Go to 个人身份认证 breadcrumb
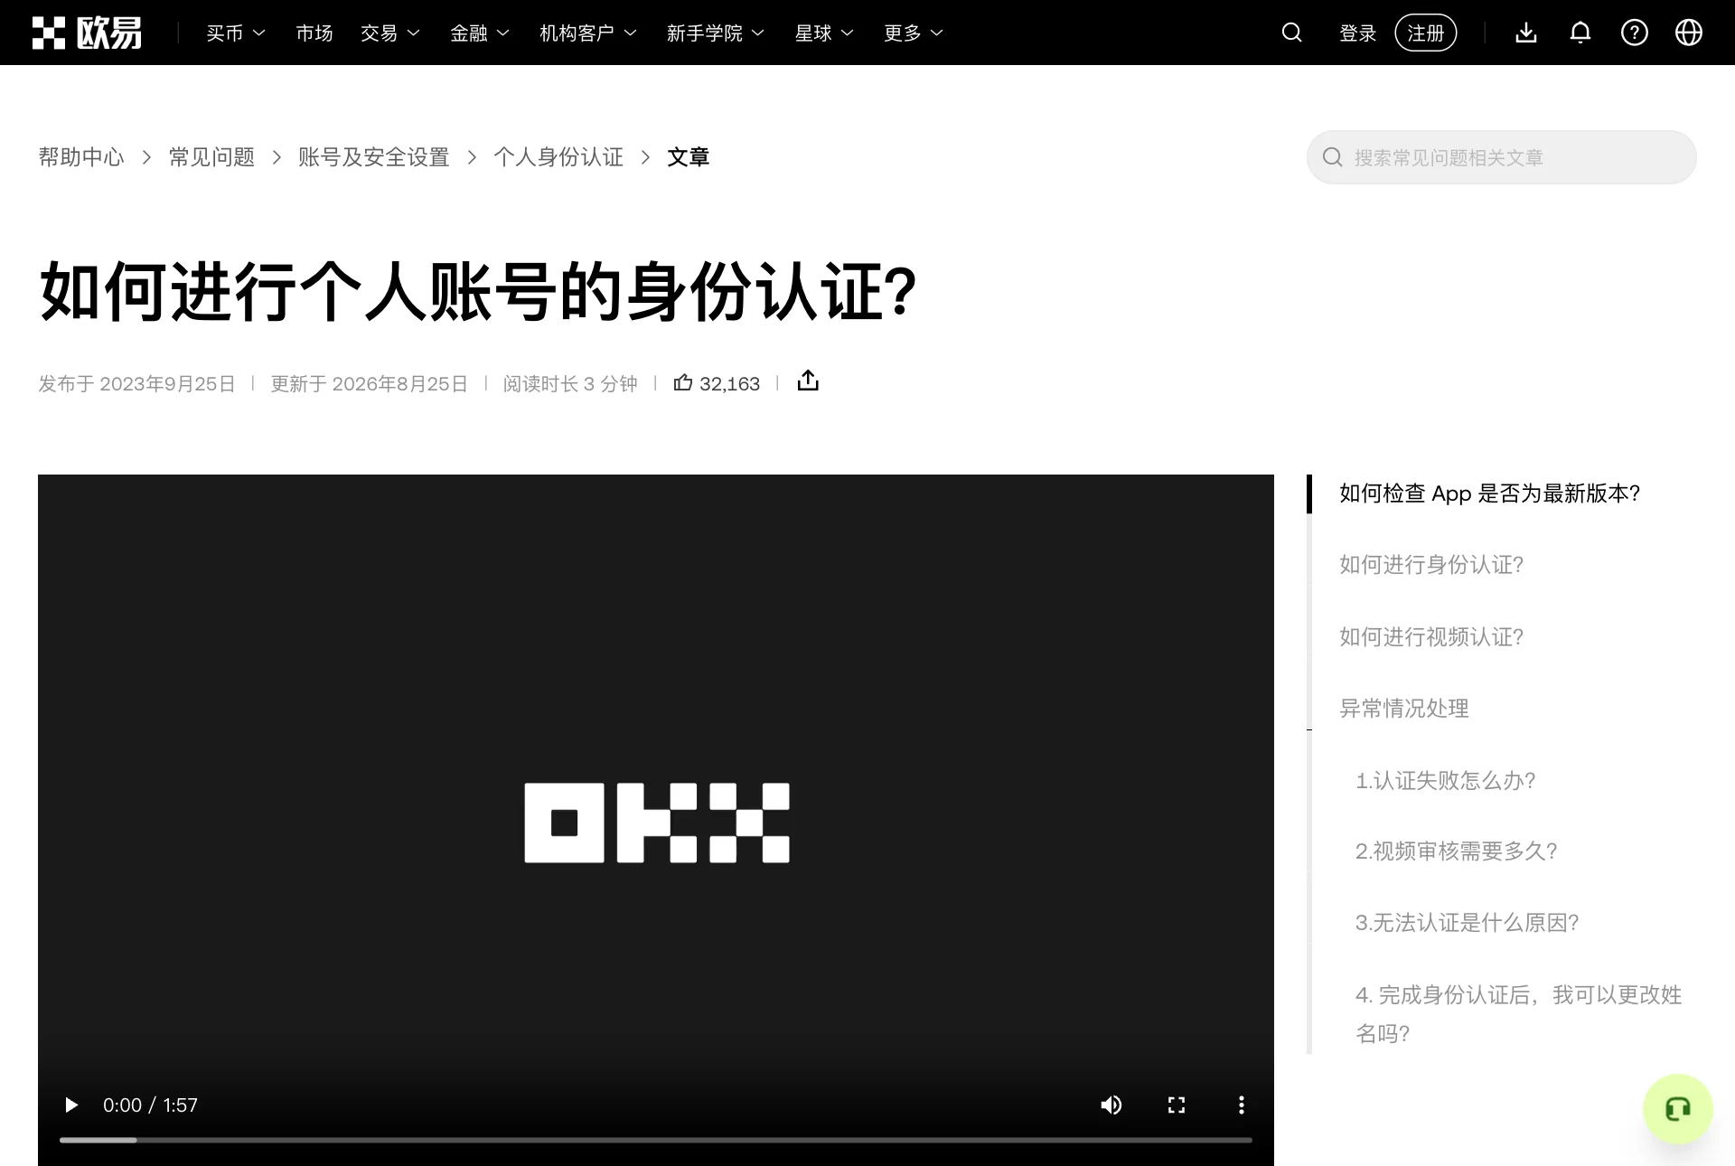 click(x=558, y=157)
